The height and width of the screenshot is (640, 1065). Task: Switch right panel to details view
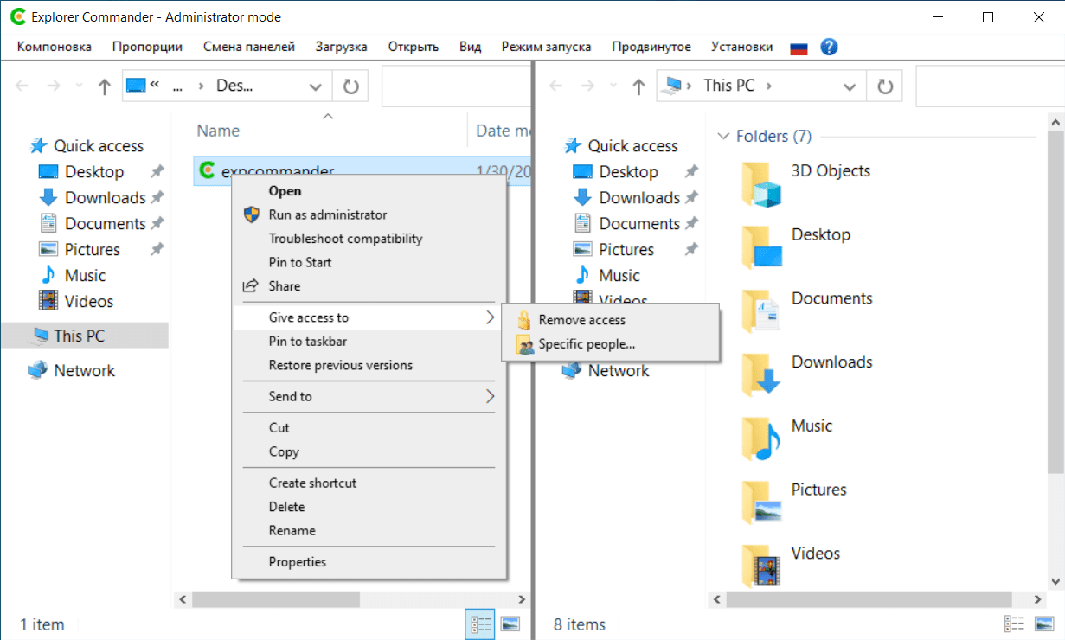pos(1014,624)
